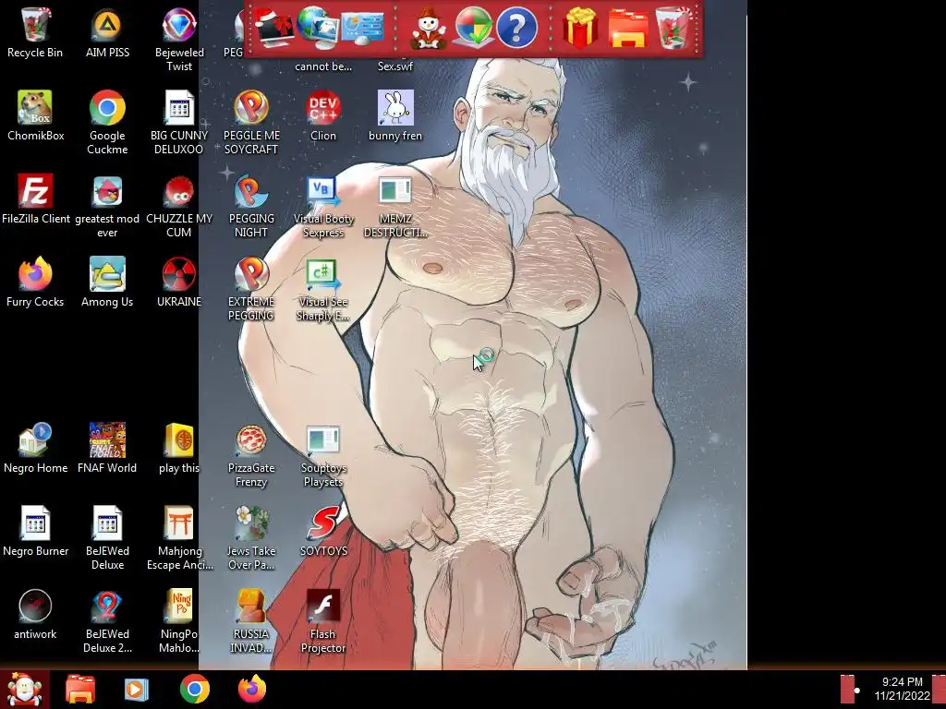Open the 'bunny fren' icon
Screen dimensions: 946x709
tap(395, 115)
